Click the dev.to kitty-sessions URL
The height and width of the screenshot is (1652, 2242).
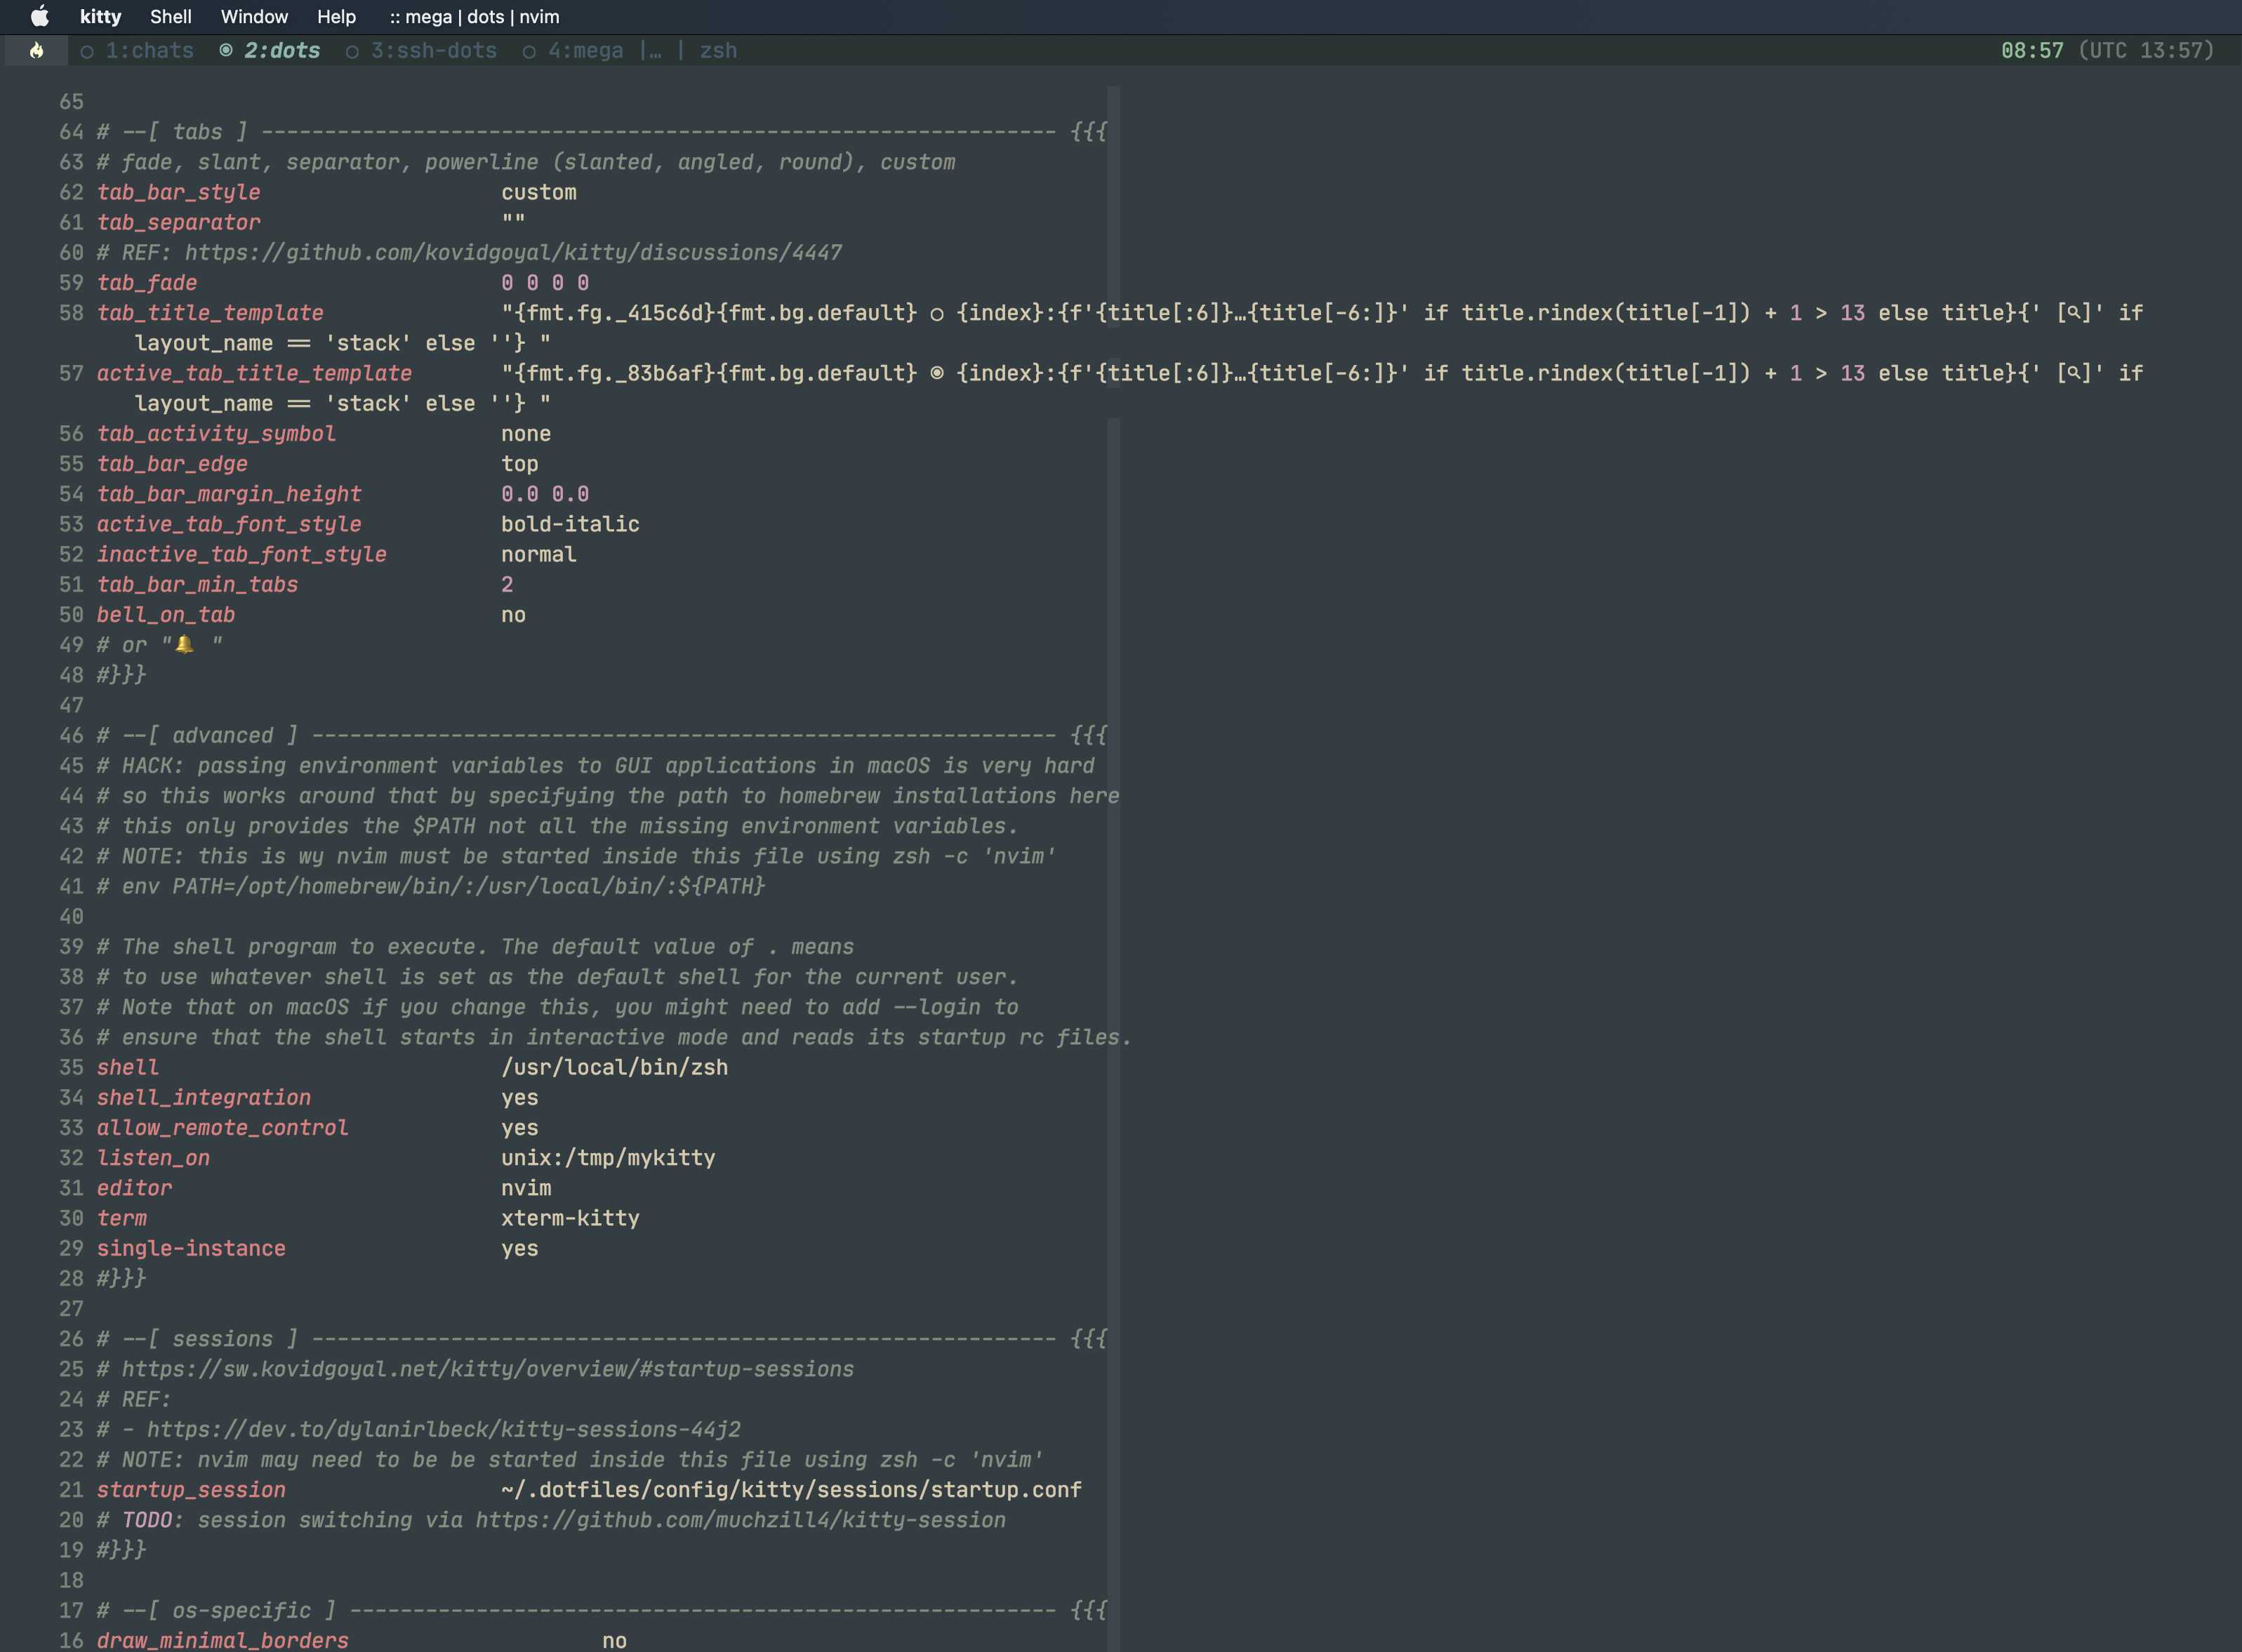(x=444, y=1429)
